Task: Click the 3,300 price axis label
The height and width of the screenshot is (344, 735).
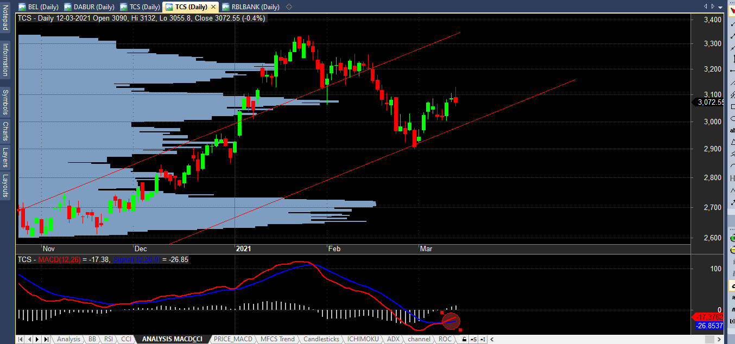Action: pos(712,43)
